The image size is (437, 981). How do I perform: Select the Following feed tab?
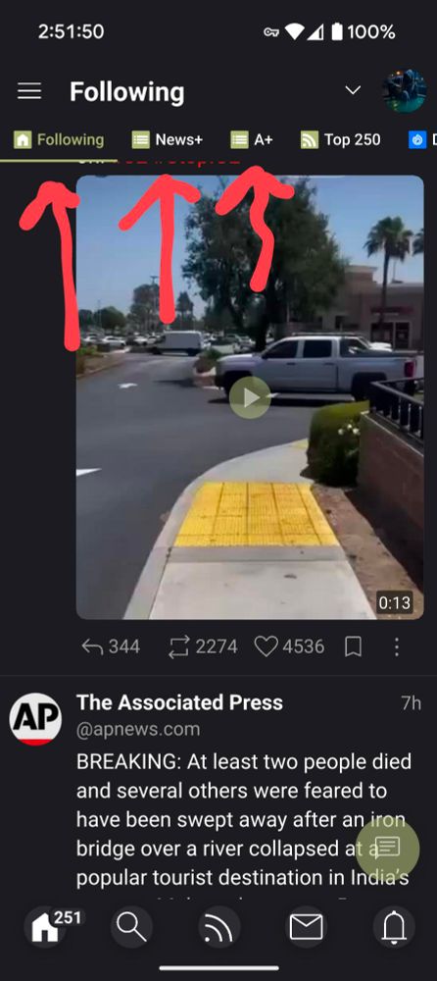pyautogui.click(x=59, y=139)
